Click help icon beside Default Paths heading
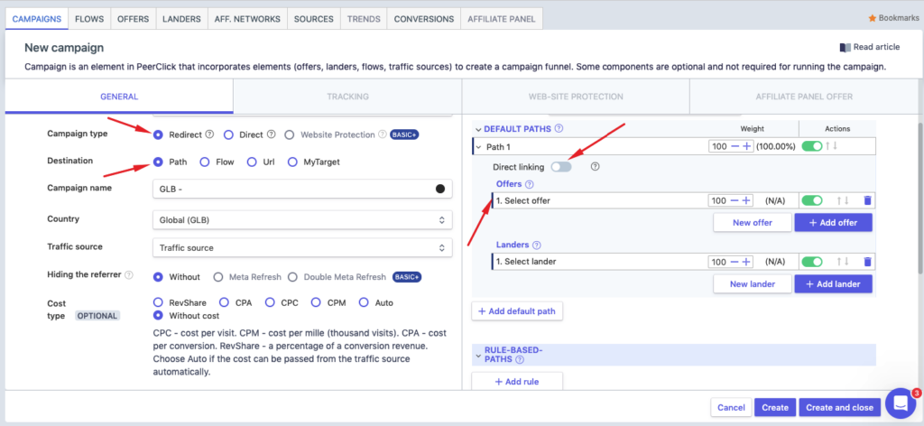 [x=559, y=129]
